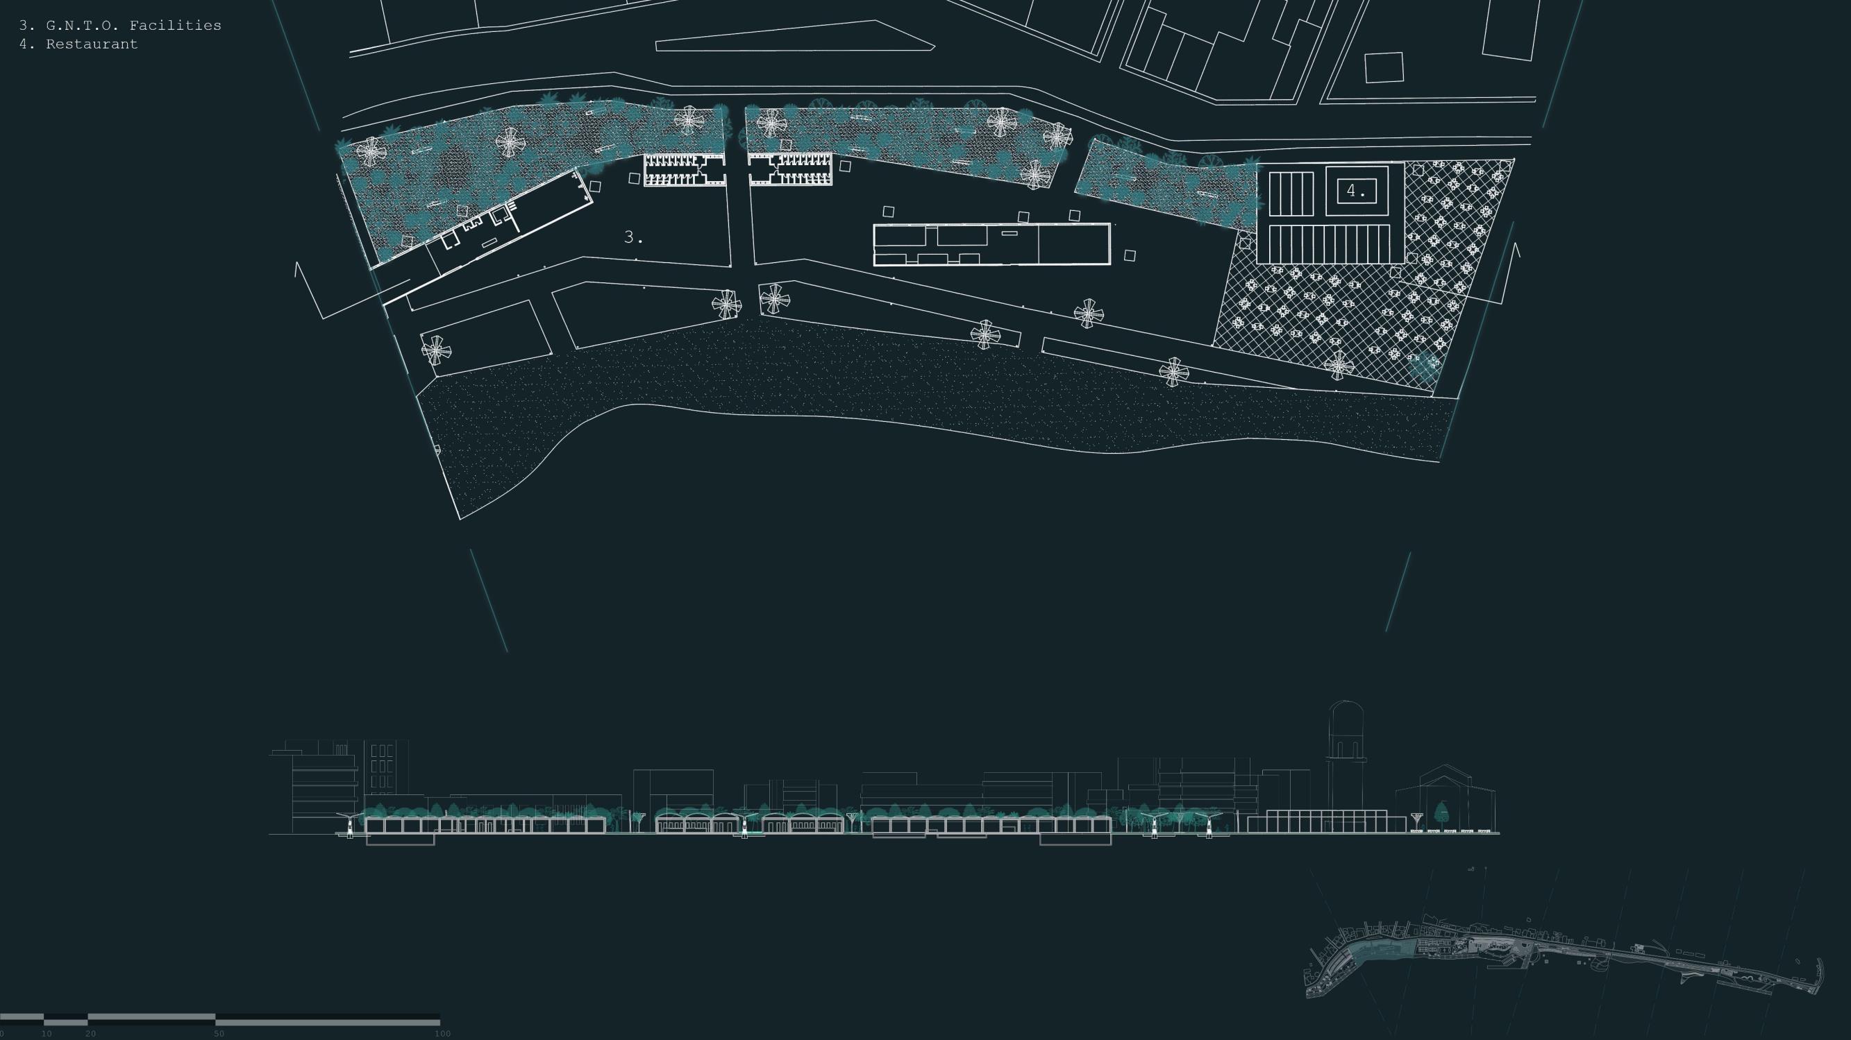Viewport: 1851px width, 1040px height.
Task: Select the boxed '4.' label on restaurant roof
Action: [1356, 190]
